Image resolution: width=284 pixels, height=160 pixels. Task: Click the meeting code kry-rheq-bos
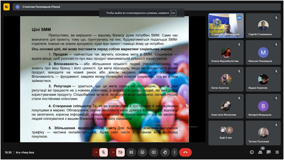point(25,152)
